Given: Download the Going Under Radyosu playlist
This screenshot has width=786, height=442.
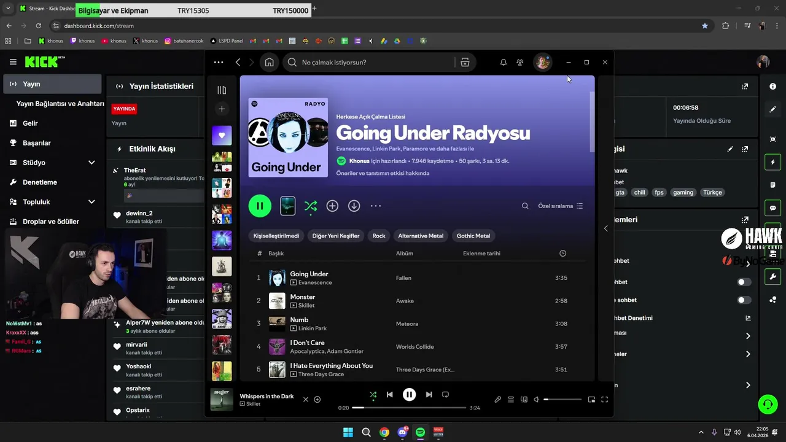Looking at the screenshot, I should [x=354, y=206].
